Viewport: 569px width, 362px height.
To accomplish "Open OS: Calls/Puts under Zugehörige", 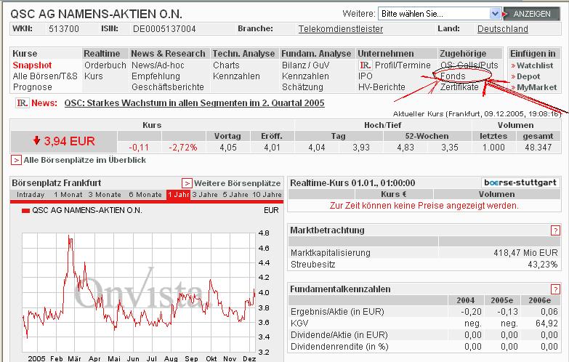I will tap(469, 65).
